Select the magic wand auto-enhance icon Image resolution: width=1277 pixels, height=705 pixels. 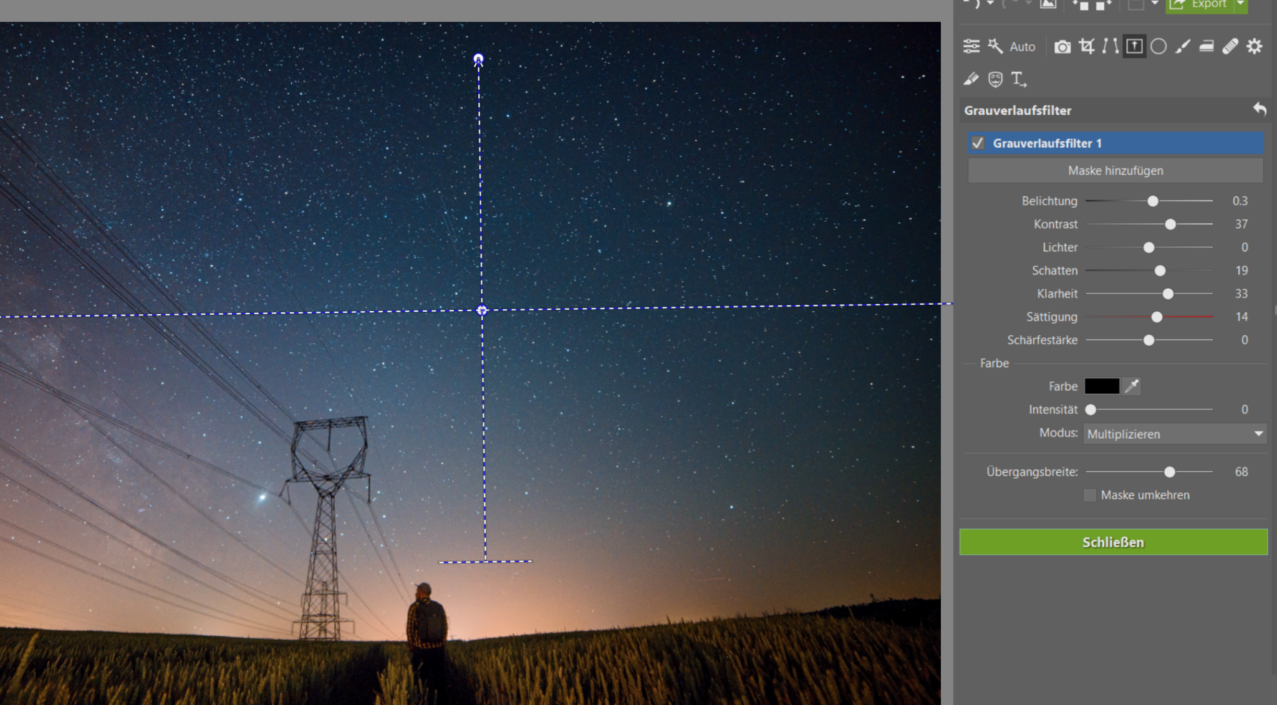pyautogui.click(x=996, y=46)
